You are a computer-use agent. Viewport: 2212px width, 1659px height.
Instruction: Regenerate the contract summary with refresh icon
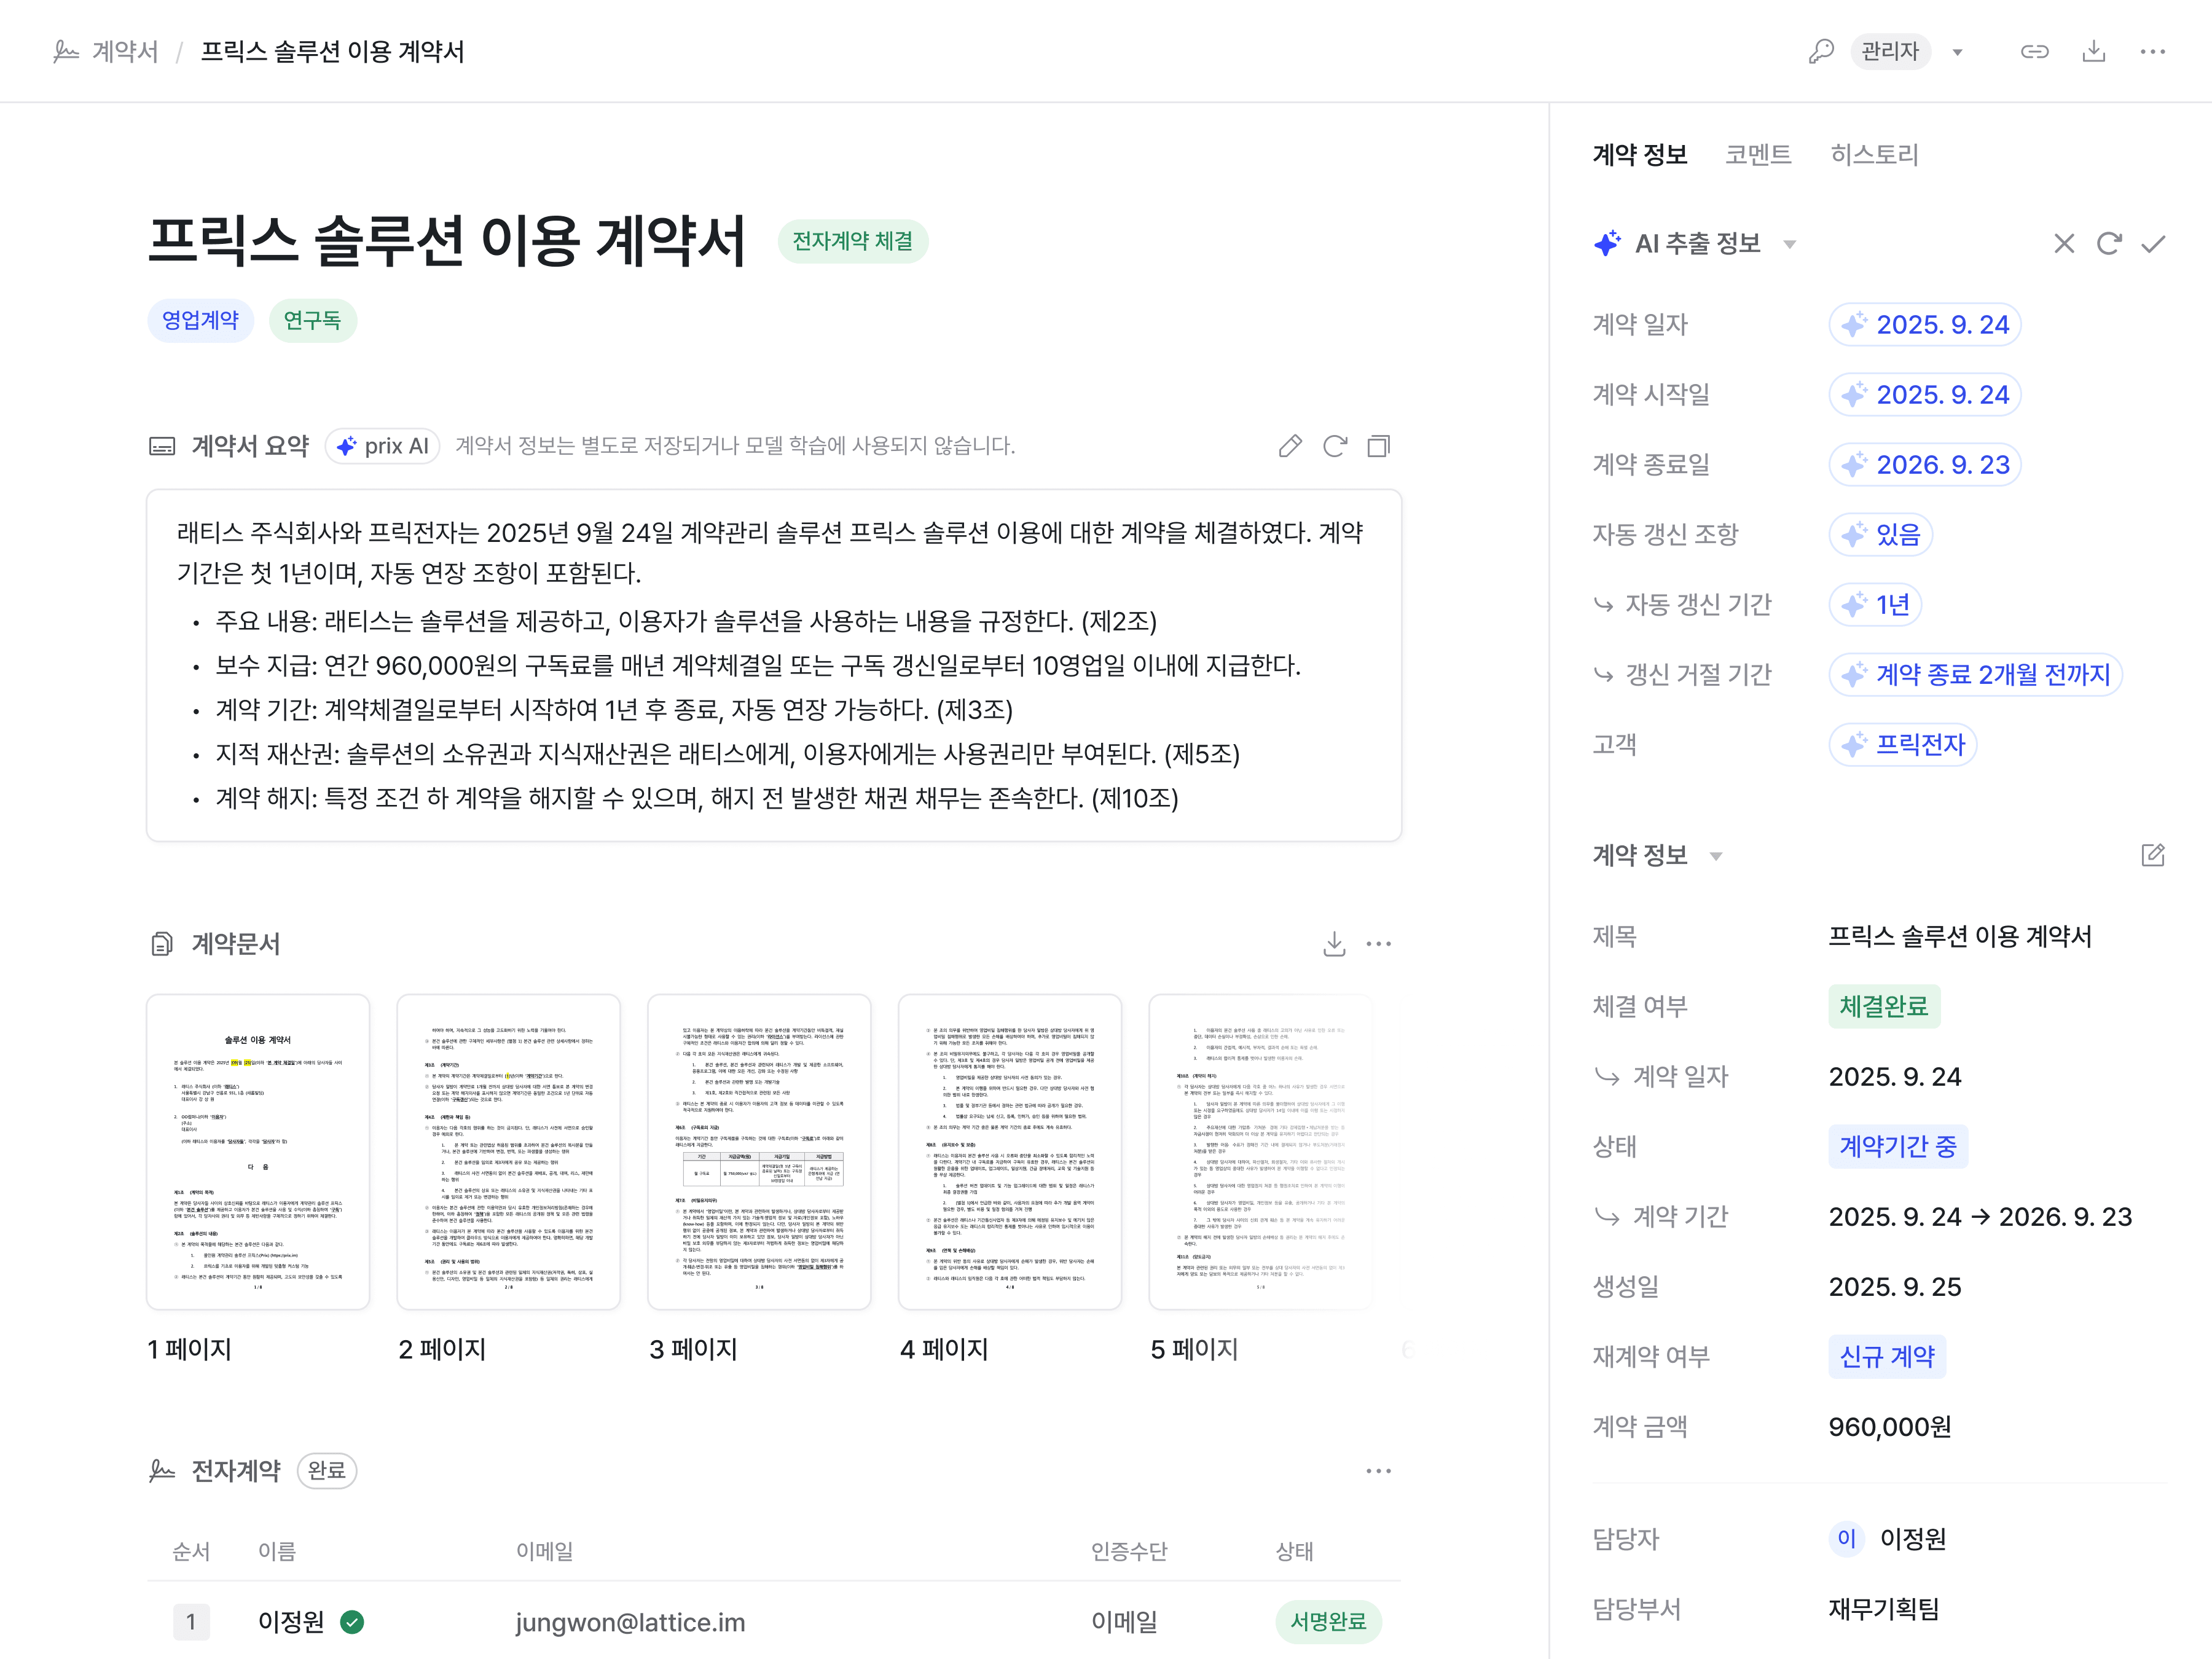1334,446
